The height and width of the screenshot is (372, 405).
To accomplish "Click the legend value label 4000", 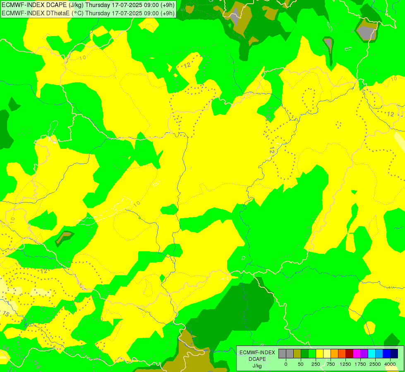I will coord(390,364).
